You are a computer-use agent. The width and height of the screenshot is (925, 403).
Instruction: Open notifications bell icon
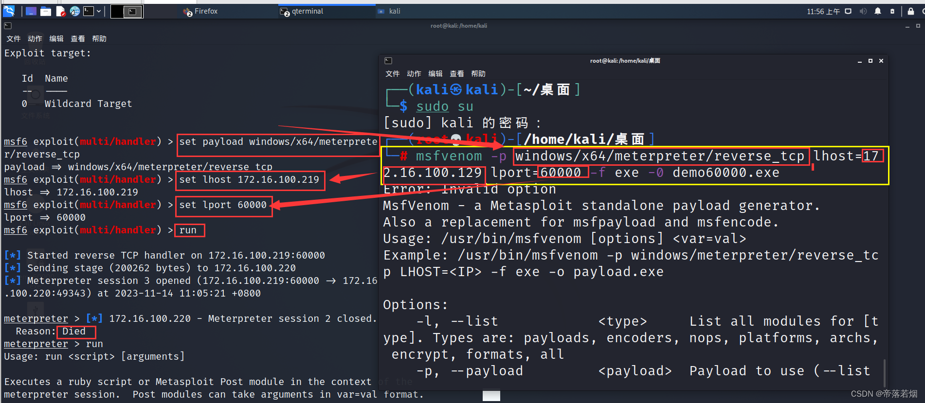pos(878,11)
